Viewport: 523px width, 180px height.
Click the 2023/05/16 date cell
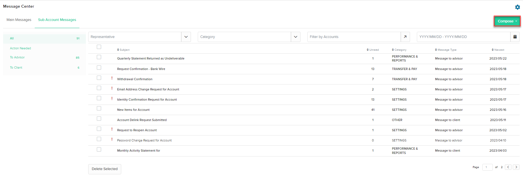(x=498, y=110)
